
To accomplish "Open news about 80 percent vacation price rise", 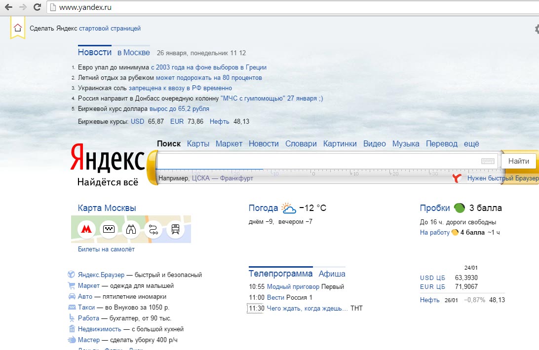I will pyautogui.click(x=209, y=77).
